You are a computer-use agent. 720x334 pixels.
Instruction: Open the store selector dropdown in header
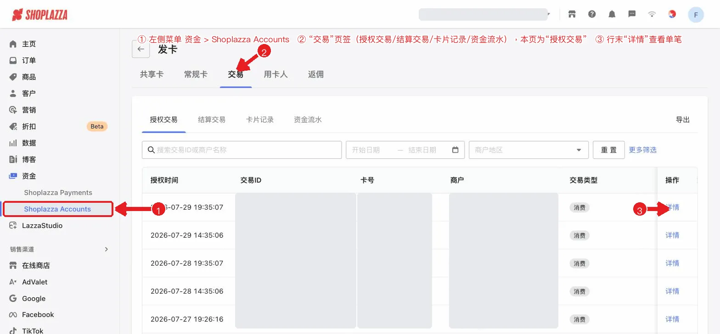click(x=484, y=14)
